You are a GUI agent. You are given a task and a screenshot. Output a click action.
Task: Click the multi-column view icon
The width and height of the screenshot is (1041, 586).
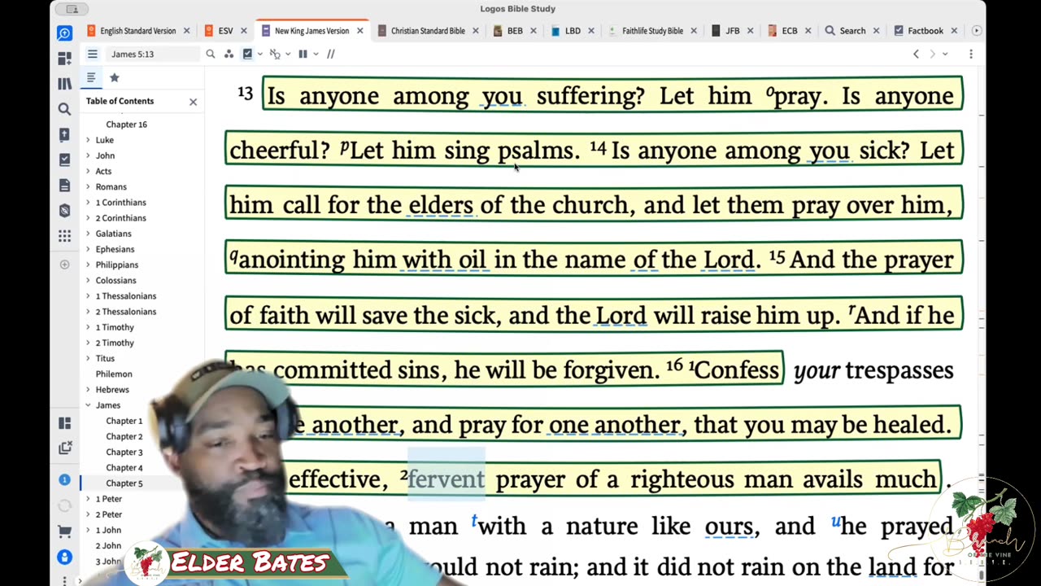(x=303, y=54)
